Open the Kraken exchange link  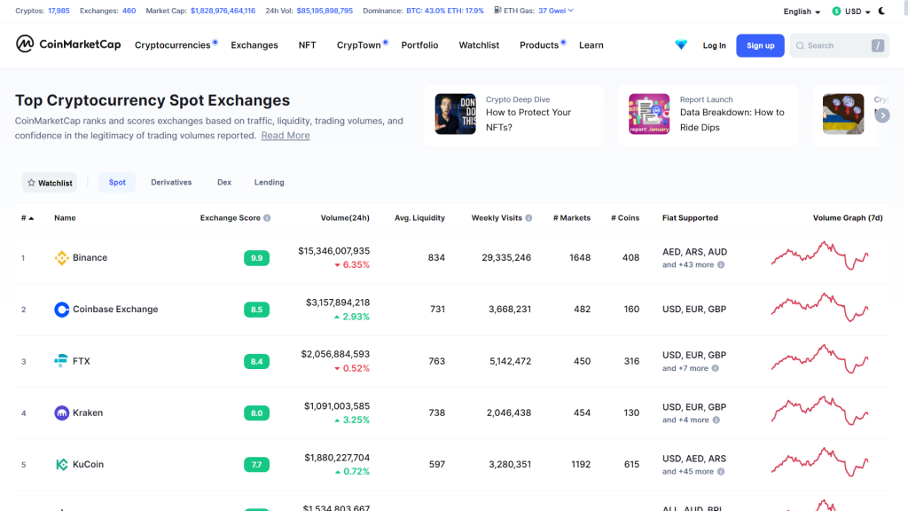(88, 413)
